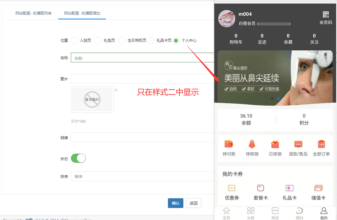Image resolution: width=337 pixels, height=220 pixels.
Task: Go to 我的 profile in bottom nav
Action: tap(324, 213)
